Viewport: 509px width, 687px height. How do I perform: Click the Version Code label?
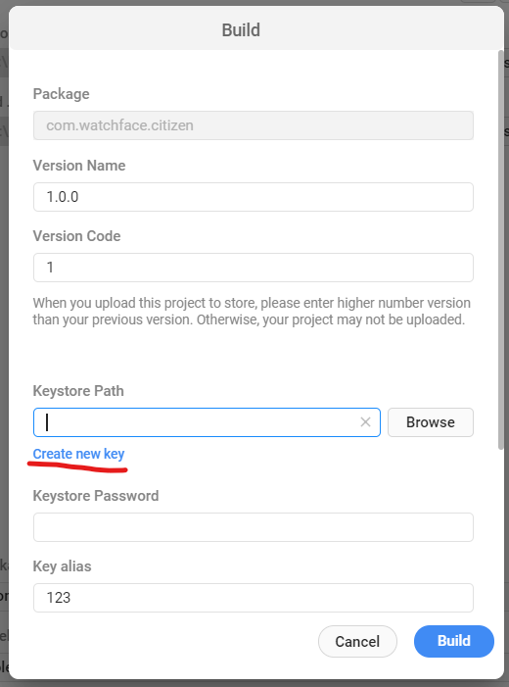pos(76,236)
